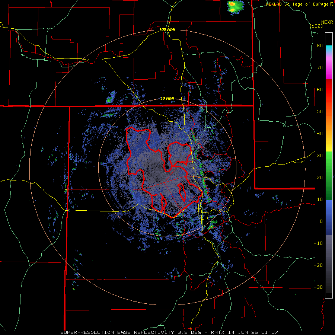The width and height of the screenshot is (335, 335).
Task: Click the "SUPER-RESOLUTION BASE REFLECTIVITY" caption text
Action: click(x=117, y=332)
